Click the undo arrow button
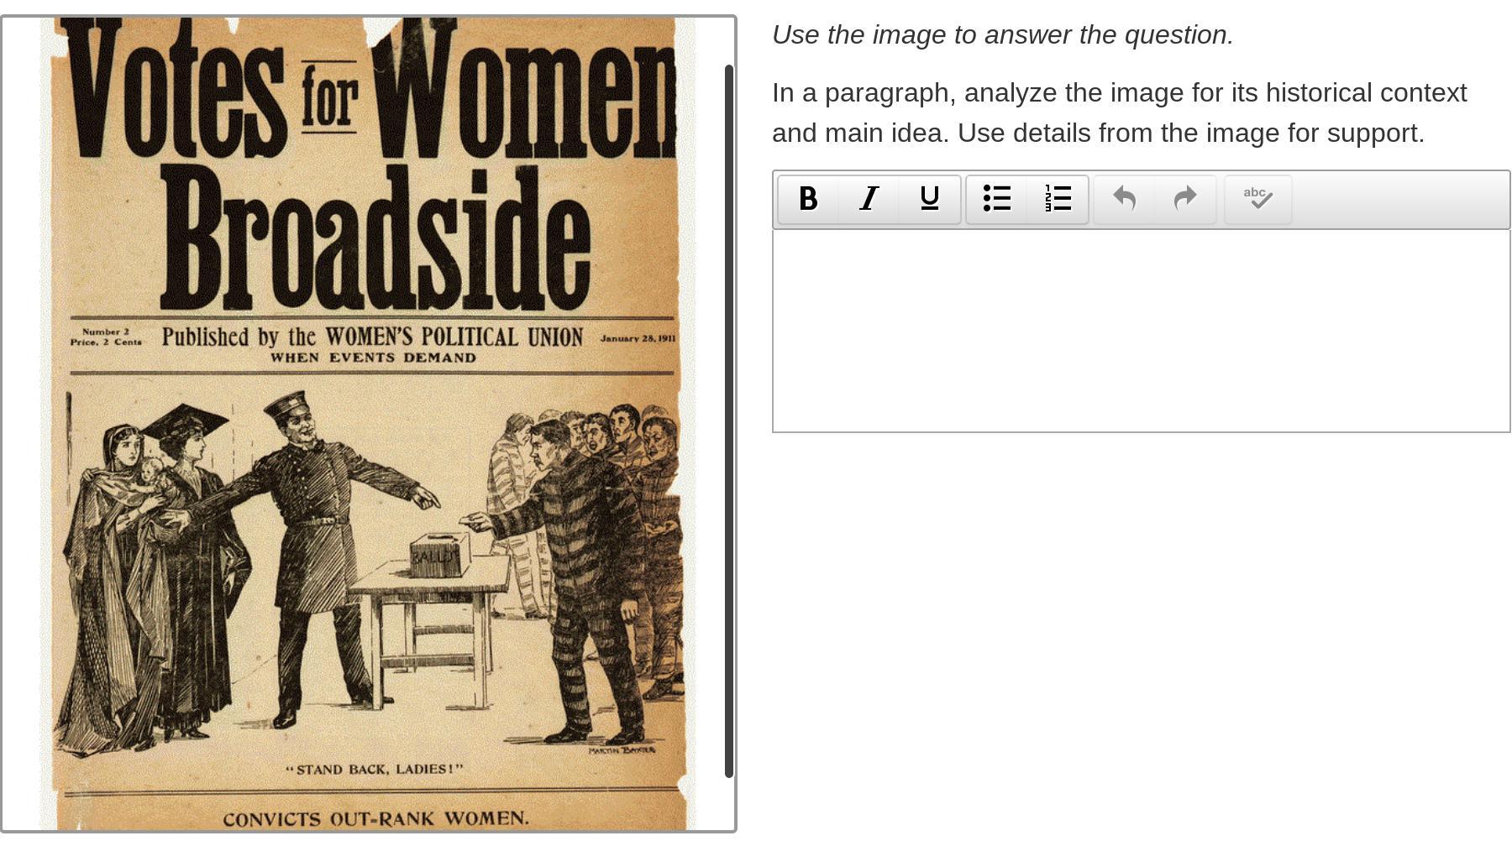This screenshot has width=1512, height=841. (1124, 199)
